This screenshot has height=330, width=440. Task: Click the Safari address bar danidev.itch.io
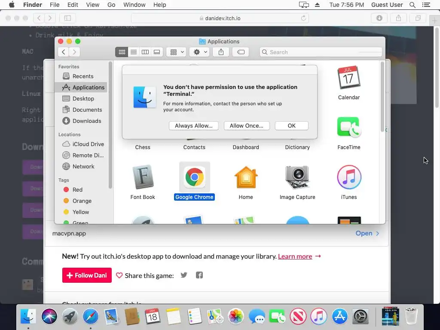click(x=220, y=18)
